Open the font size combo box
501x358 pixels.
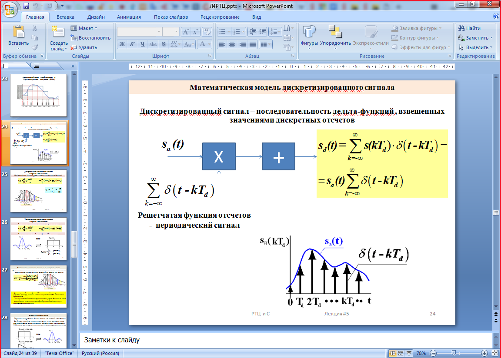[170, 32]
